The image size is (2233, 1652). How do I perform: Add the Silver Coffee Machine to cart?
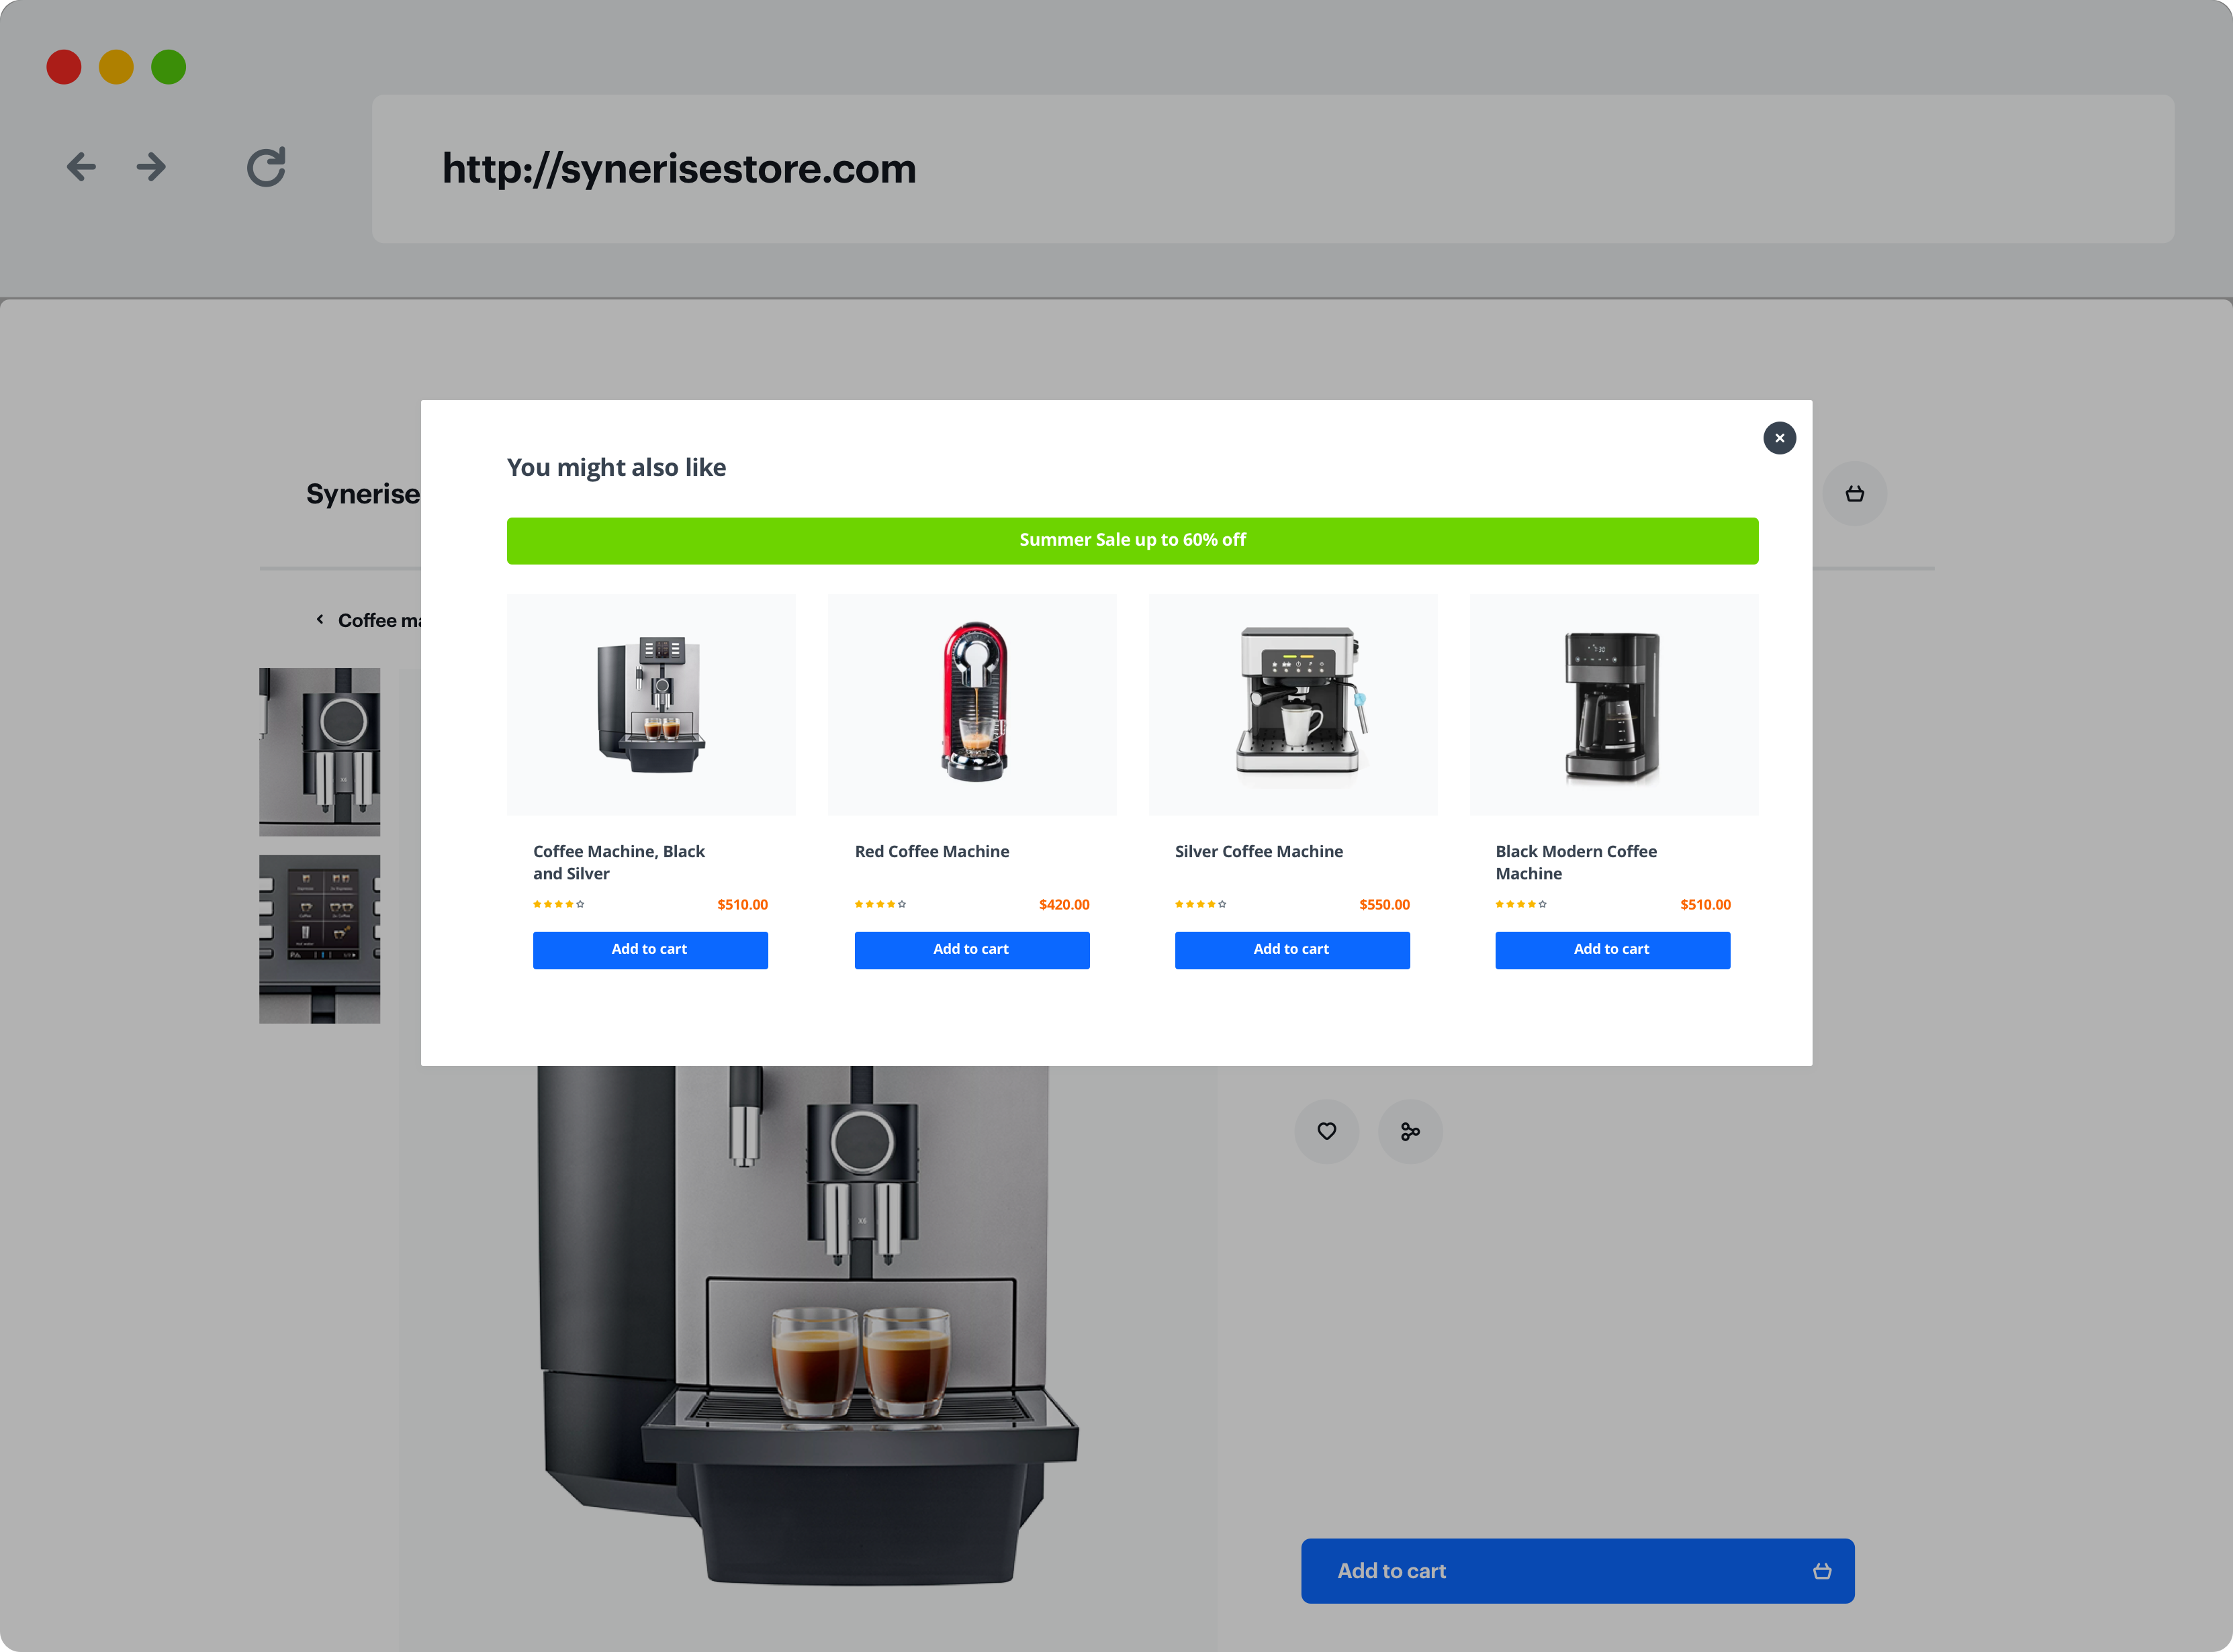(x=1291, y=949)
